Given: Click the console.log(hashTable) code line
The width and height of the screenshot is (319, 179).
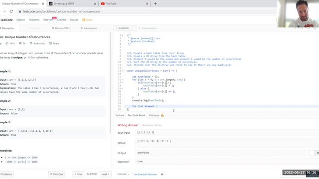Looking at the screenshot, I should (148, 100).
